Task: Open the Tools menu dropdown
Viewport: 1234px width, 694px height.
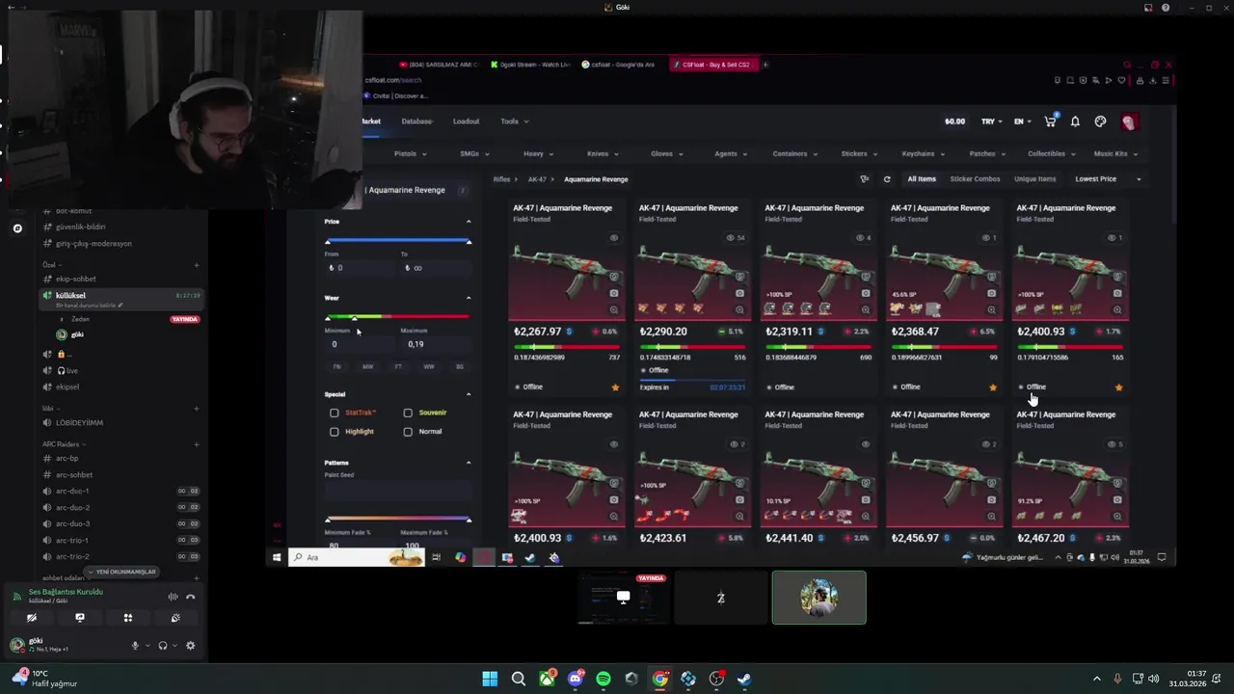Action: click(514, 121)
